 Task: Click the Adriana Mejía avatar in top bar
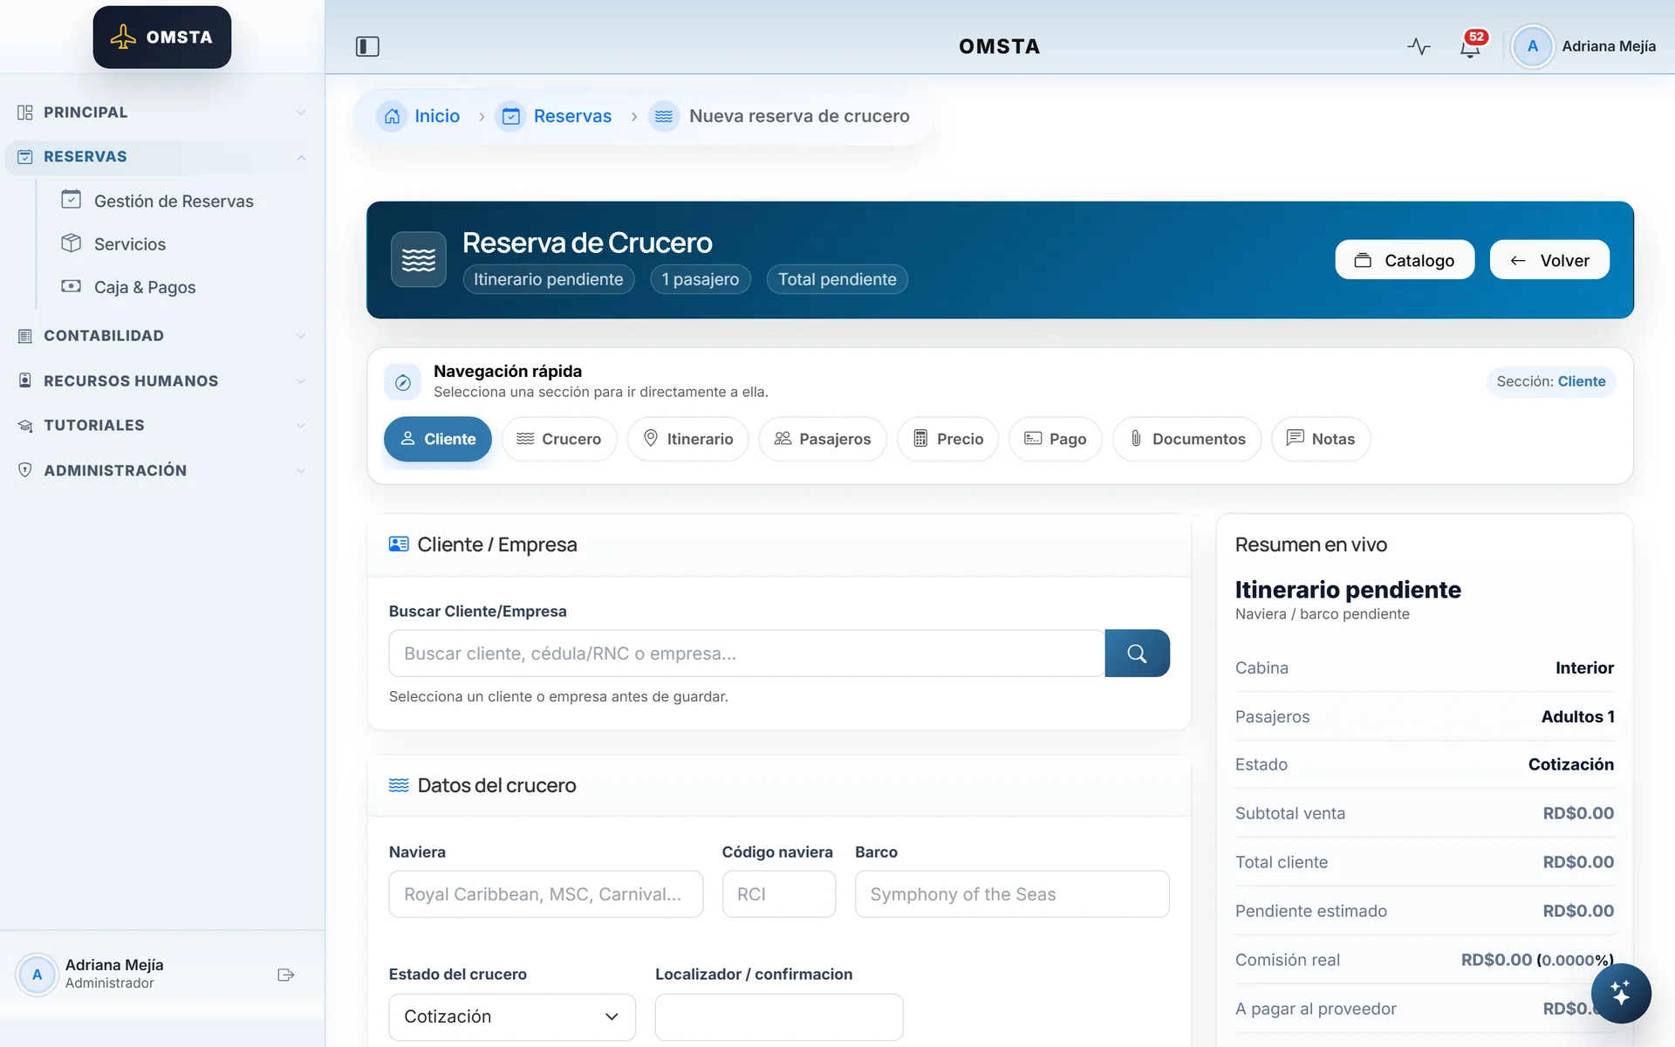click(x=1532, y=46)
